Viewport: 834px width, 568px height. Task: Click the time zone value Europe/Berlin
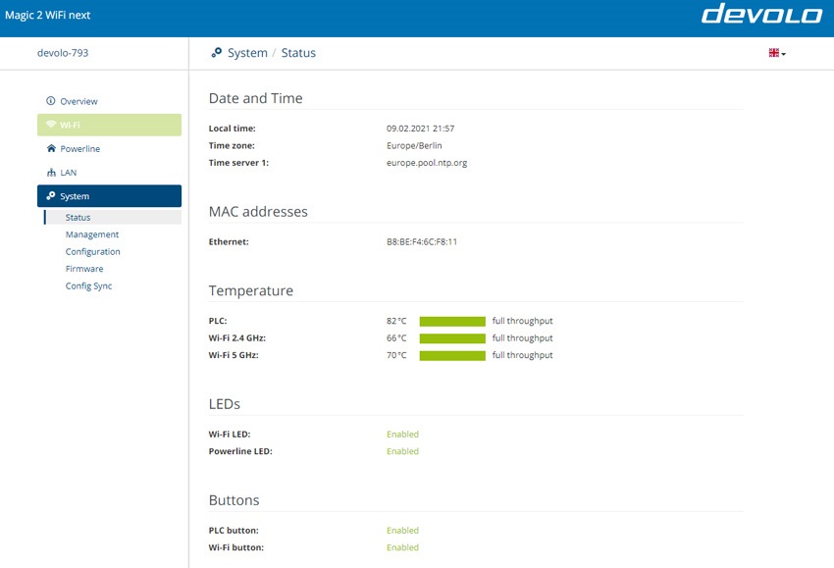(x=414, y=145)
